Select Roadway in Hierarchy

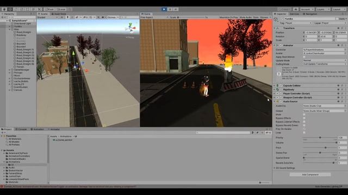pyautogui.click(x=21, y=35)
